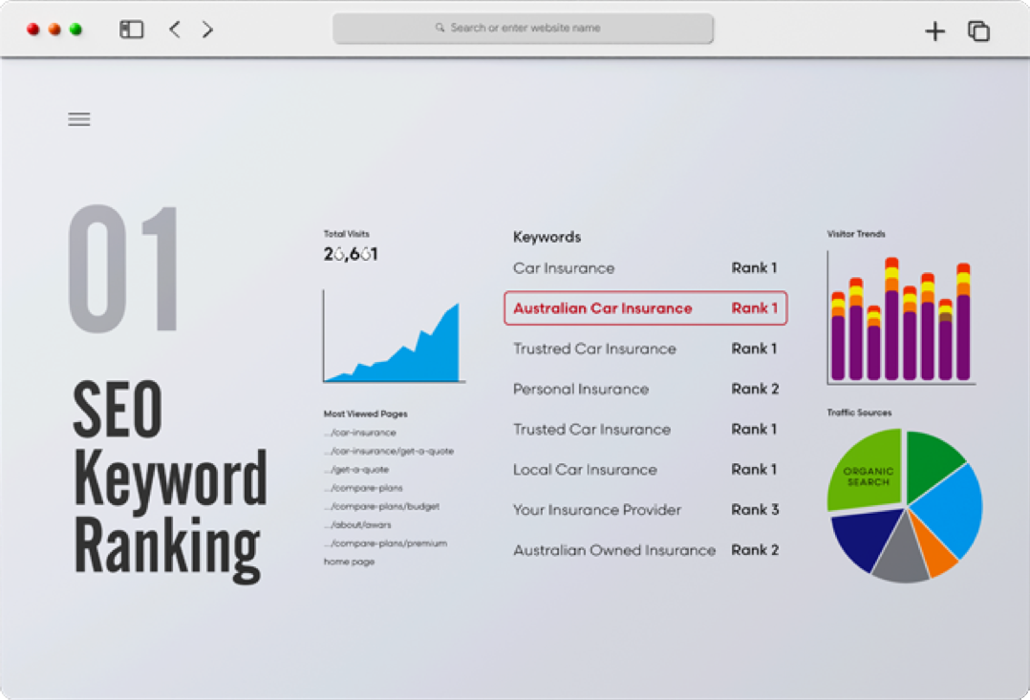1030x700 pixels.
Task: Open .../compare-plans/premium page entry
Action: (x=386, y=543)
